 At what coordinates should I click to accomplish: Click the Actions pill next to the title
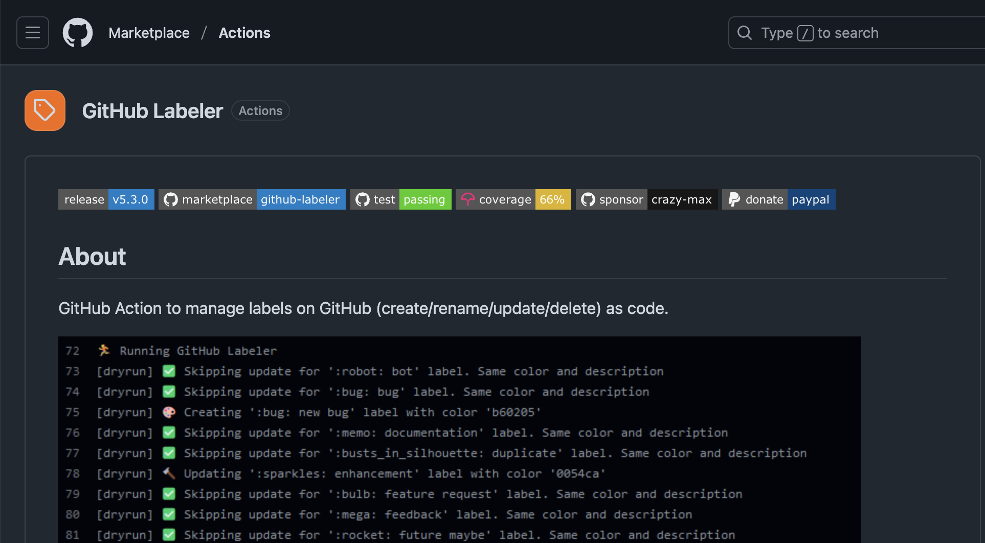coord(260,110)
